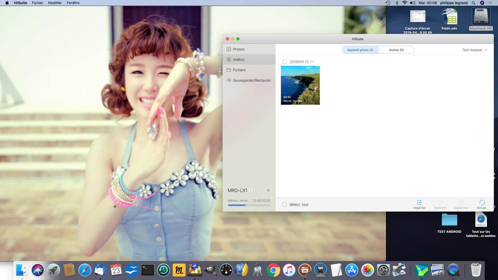Switch to the Autres tab
Image resolution: width=498 pixels, height=280 pixels.
pos(396,50)
